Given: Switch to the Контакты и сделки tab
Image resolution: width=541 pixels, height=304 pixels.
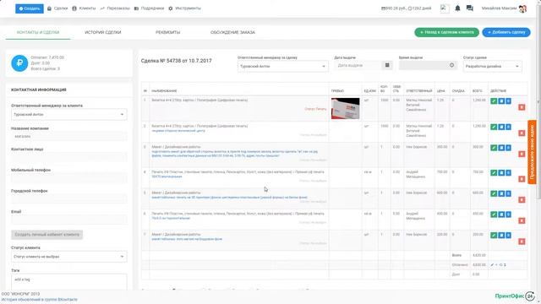Looking at the screenshot, I should [x=38, y=32].
